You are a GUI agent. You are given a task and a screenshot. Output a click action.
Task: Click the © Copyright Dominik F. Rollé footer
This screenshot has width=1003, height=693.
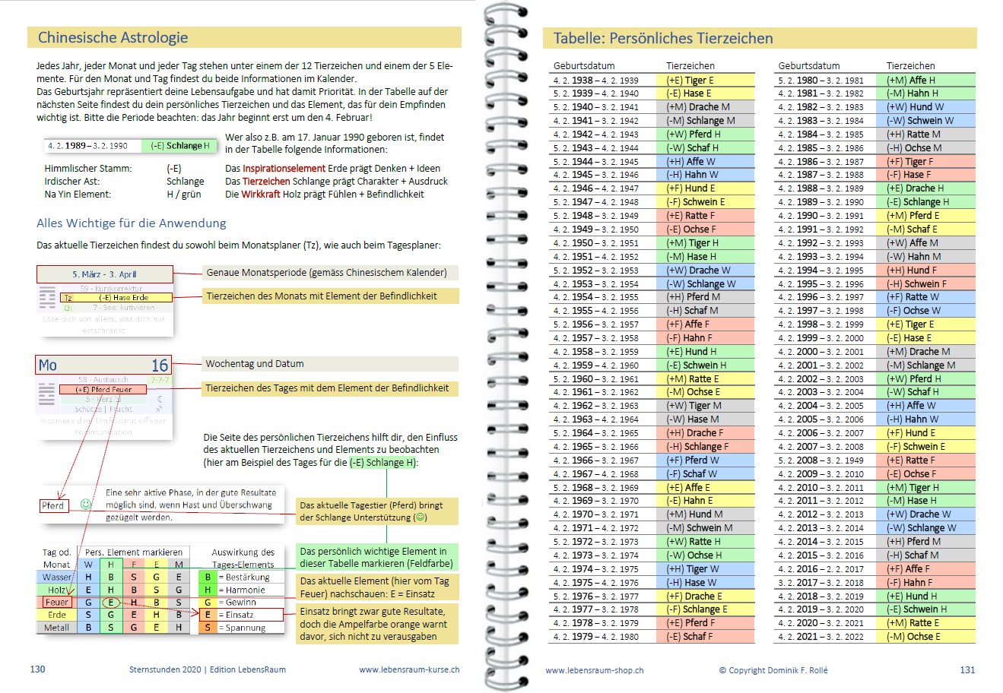(x=773, y=670)
